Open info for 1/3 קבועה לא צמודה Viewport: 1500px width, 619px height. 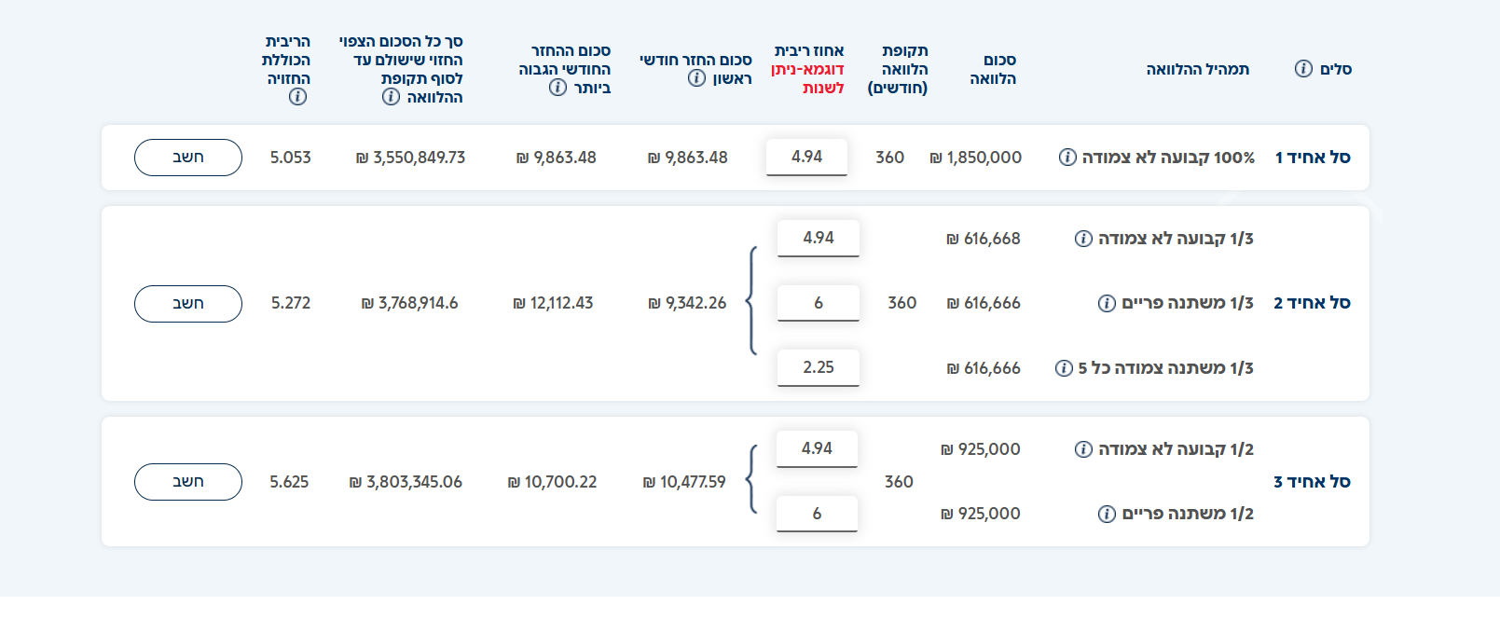(x=1083, y=239)
